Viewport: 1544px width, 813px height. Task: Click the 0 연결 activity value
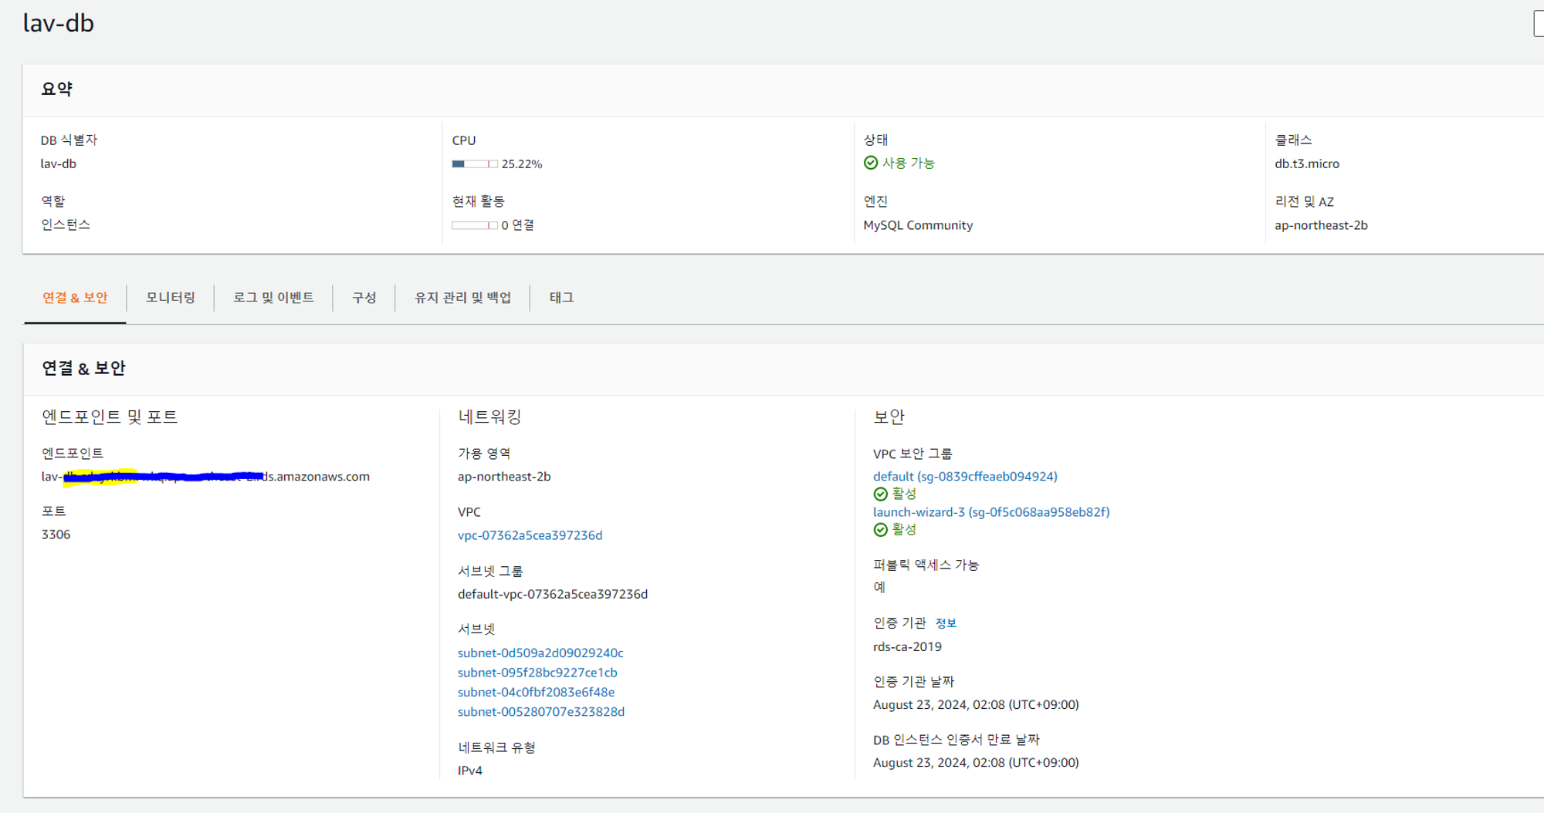[x=517, y=225]
